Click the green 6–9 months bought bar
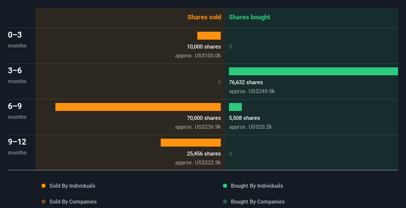Image resolution: width=406 pixels, height=208 pixels. coord(235,107)
